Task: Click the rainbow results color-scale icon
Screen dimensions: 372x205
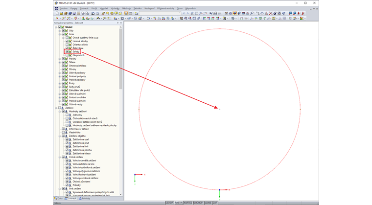Action: point(302,18)
